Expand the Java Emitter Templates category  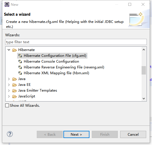pos(9,90)
